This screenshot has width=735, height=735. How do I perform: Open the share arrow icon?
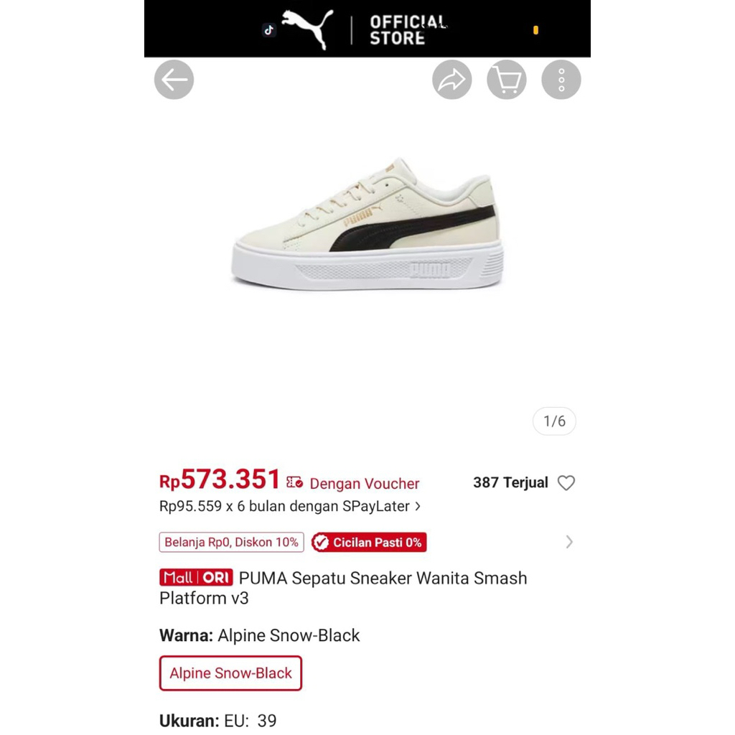coord(452,80)
